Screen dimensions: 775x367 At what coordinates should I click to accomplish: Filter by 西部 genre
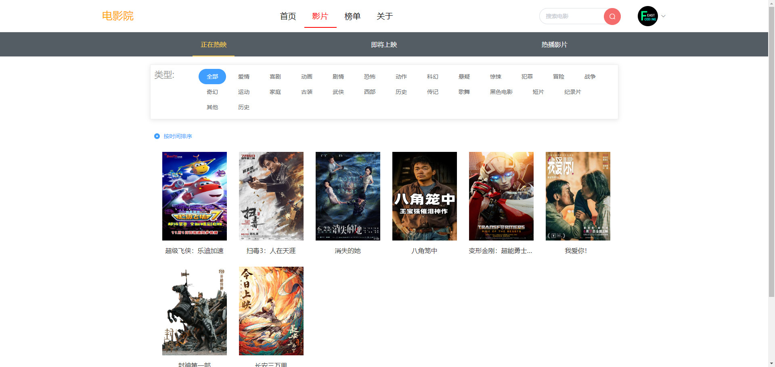pyautogui.click(x=370, y=92)
